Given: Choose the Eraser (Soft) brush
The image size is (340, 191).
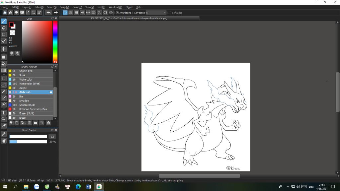Looking at the screenshot, I should click(30, 113).
